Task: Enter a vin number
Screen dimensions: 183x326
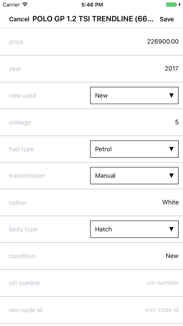Action: click(x=162, y=283)
